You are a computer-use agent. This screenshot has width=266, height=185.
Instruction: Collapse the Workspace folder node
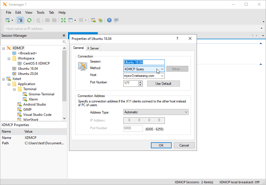coord(9,59)
